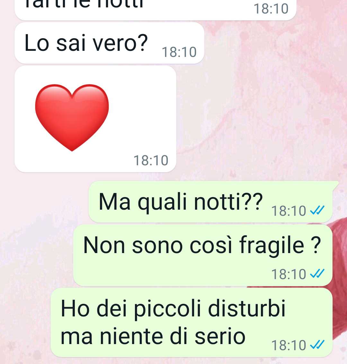The height and width of the screenshot is (364, 347).
Task: Tap the big red heart emoji
Action: click(x=72, y=118)
